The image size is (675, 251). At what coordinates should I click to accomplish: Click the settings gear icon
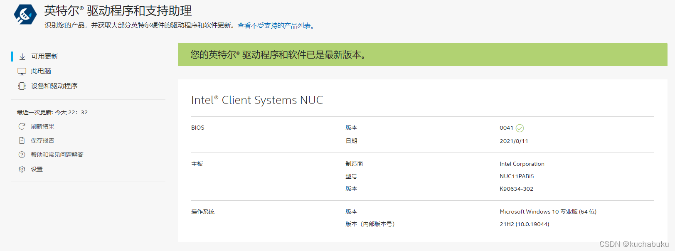tap(22, 169)
